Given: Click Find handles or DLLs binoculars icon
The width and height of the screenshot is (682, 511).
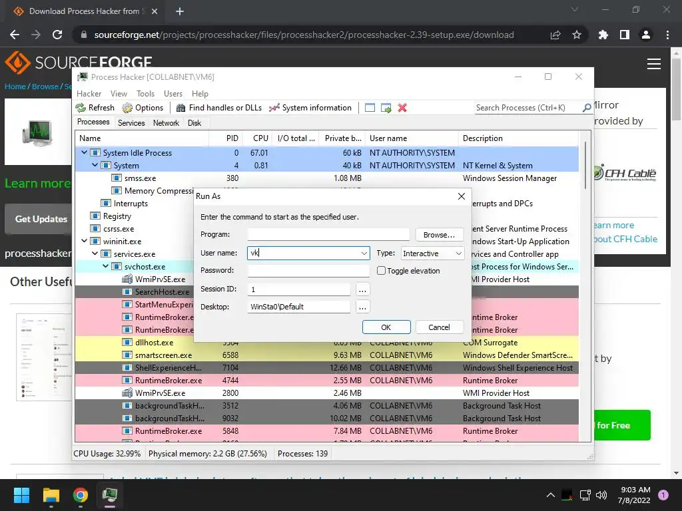Looking at the screenshot, I should [x=180, y=108].
